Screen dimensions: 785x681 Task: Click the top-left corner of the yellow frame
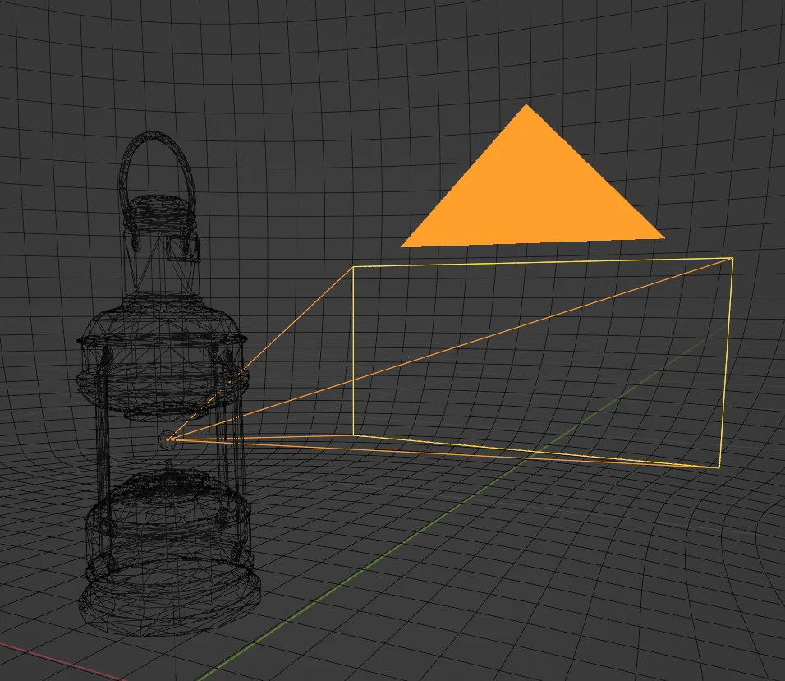tap(353, 267)
